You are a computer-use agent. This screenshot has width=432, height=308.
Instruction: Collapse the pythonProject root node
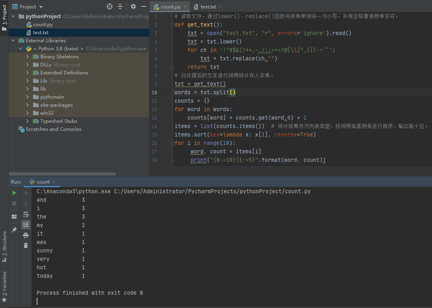(13, 17)
